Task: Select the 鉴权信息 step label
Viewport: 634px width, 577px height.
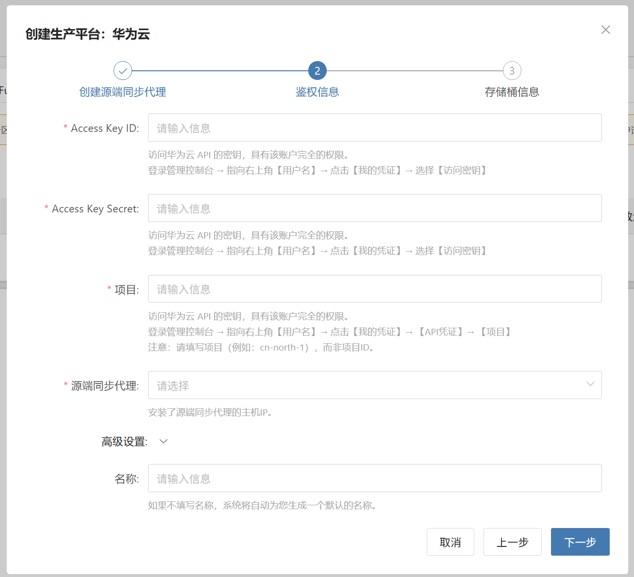Action: [x=317, y=92]
